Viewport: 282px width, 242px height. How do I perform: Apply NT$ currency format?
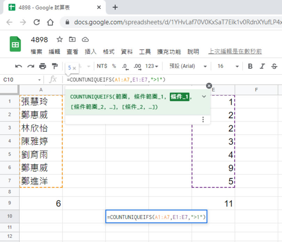coord(102,66)
